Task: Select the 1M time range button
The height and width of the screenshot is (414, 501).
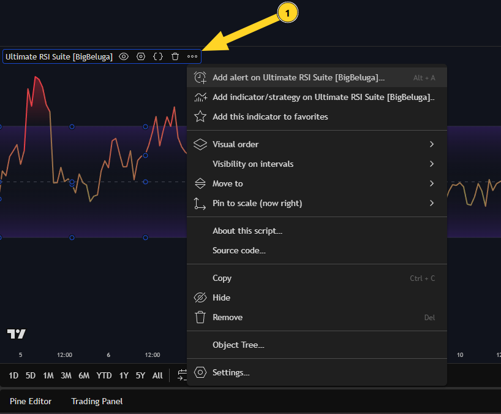Action: [x=48, y=375]
